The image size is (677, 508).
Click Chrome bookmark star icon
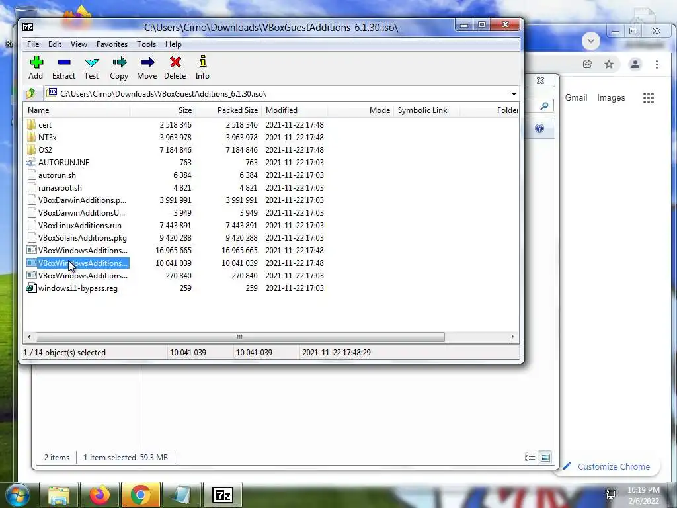[609, 64]
